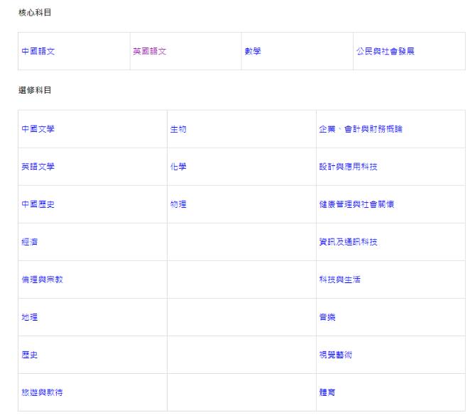Open the 中國語文 core subject link
Viewport: 475px width, 415px height.
pos(38,51)
